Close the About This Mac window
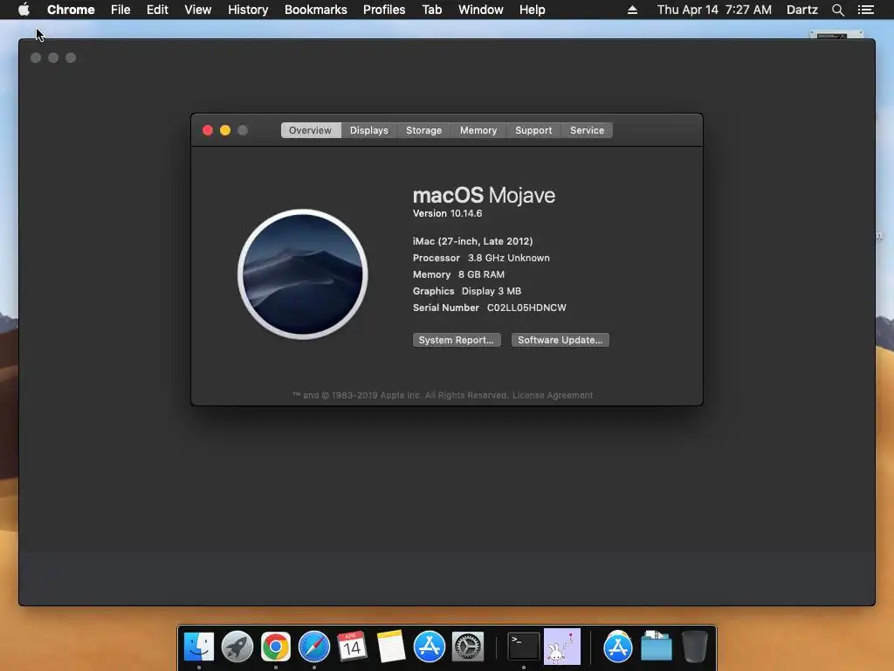The image size is (894, 671). click(208, 130)
